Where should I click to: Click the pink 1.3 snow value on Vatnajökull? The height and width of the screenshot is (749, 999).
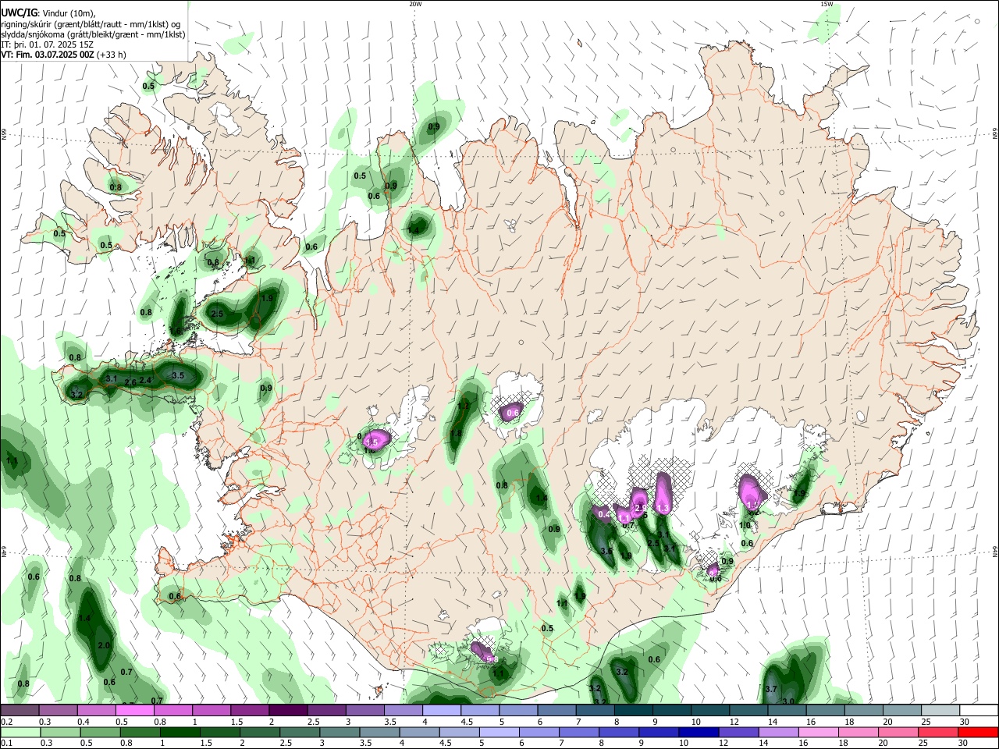click(663, 509)
